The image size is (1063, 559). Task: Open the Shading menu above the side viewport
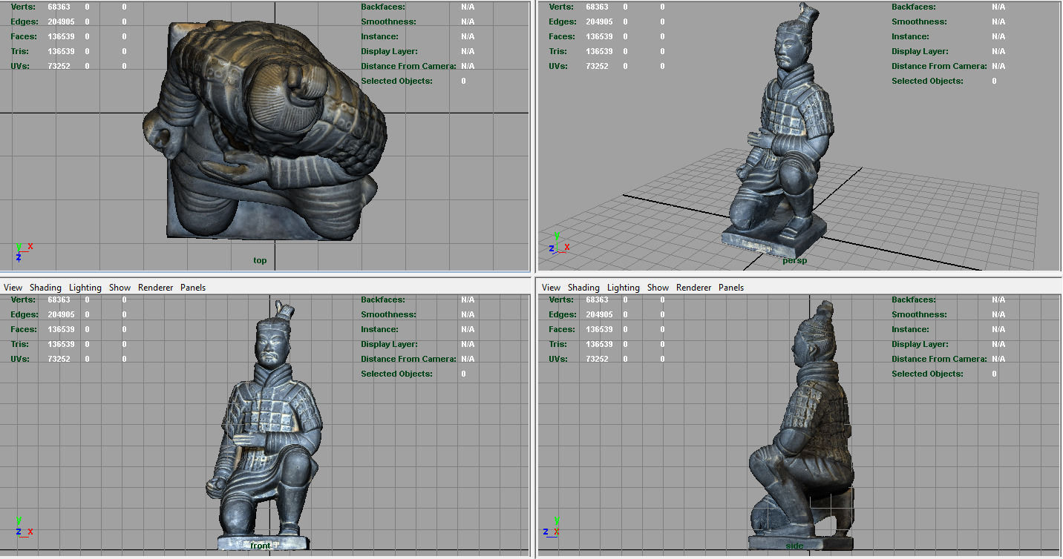point(583,288)
